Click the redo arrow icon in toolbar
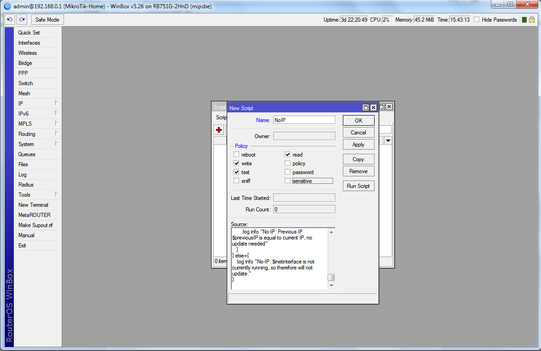This screenshot has width=541, height=351. click(x=22, y=20)
